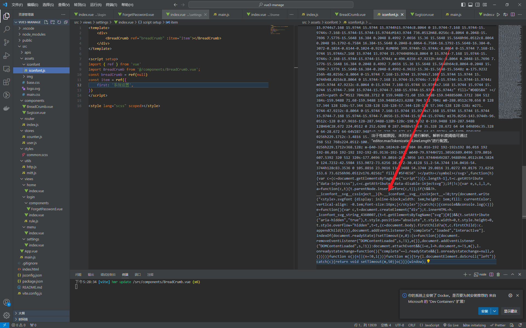The height and width of the screenshot is (328, 526).
Task: Kill terminal with trash icon
Action: click(498, 274)
